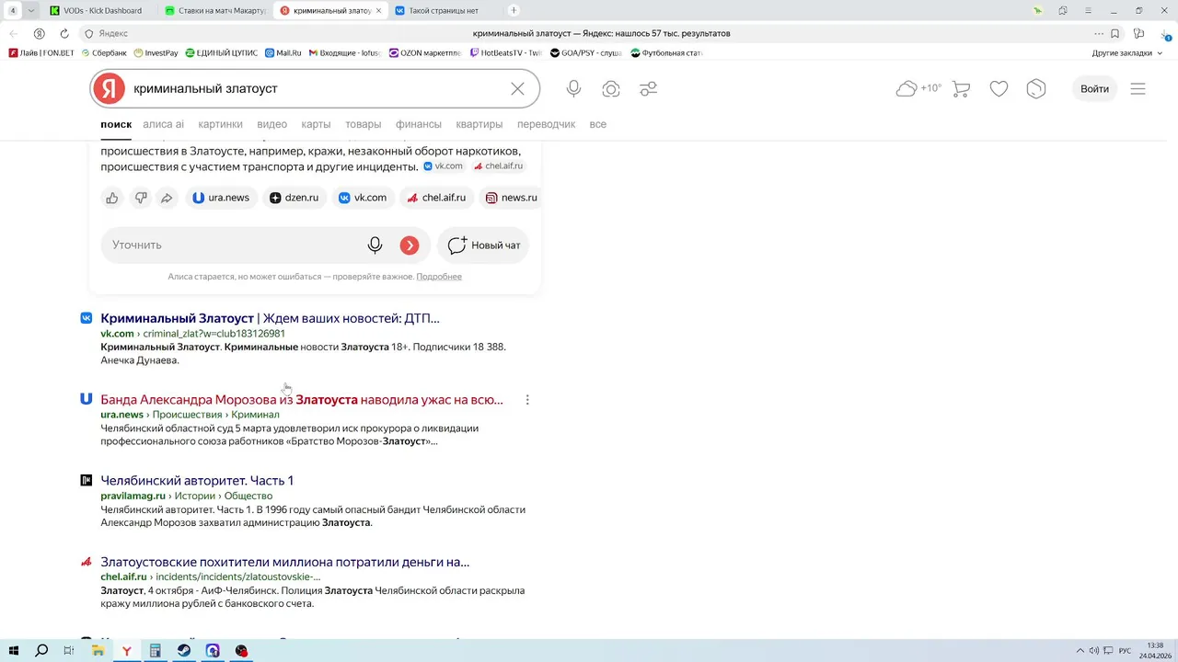
Task: Open the shopping cart icon
Action: tap(962, 89)
